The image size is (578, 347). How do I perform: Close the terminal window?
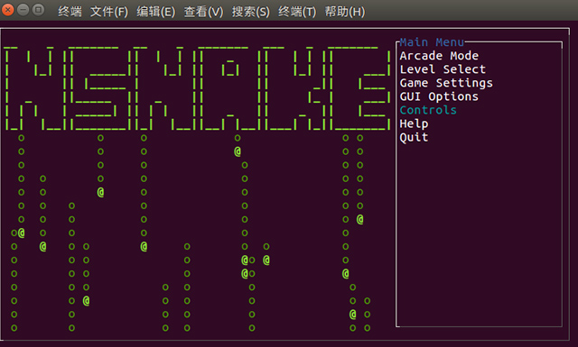(7, 10)
